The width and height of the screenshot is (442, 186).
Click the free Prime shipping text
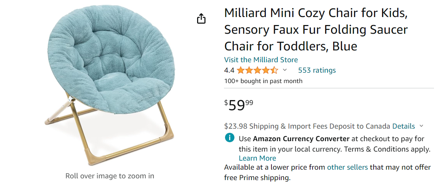coord(257,178)
